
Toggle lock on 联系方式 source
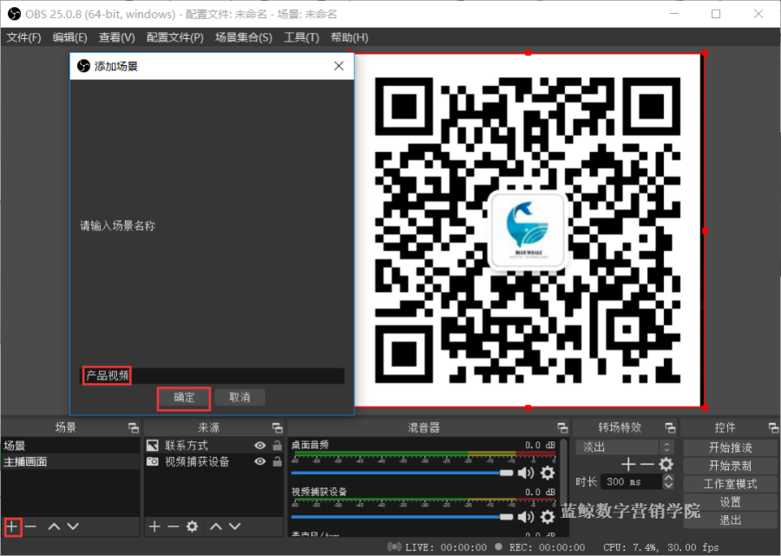tap(277, 446)
